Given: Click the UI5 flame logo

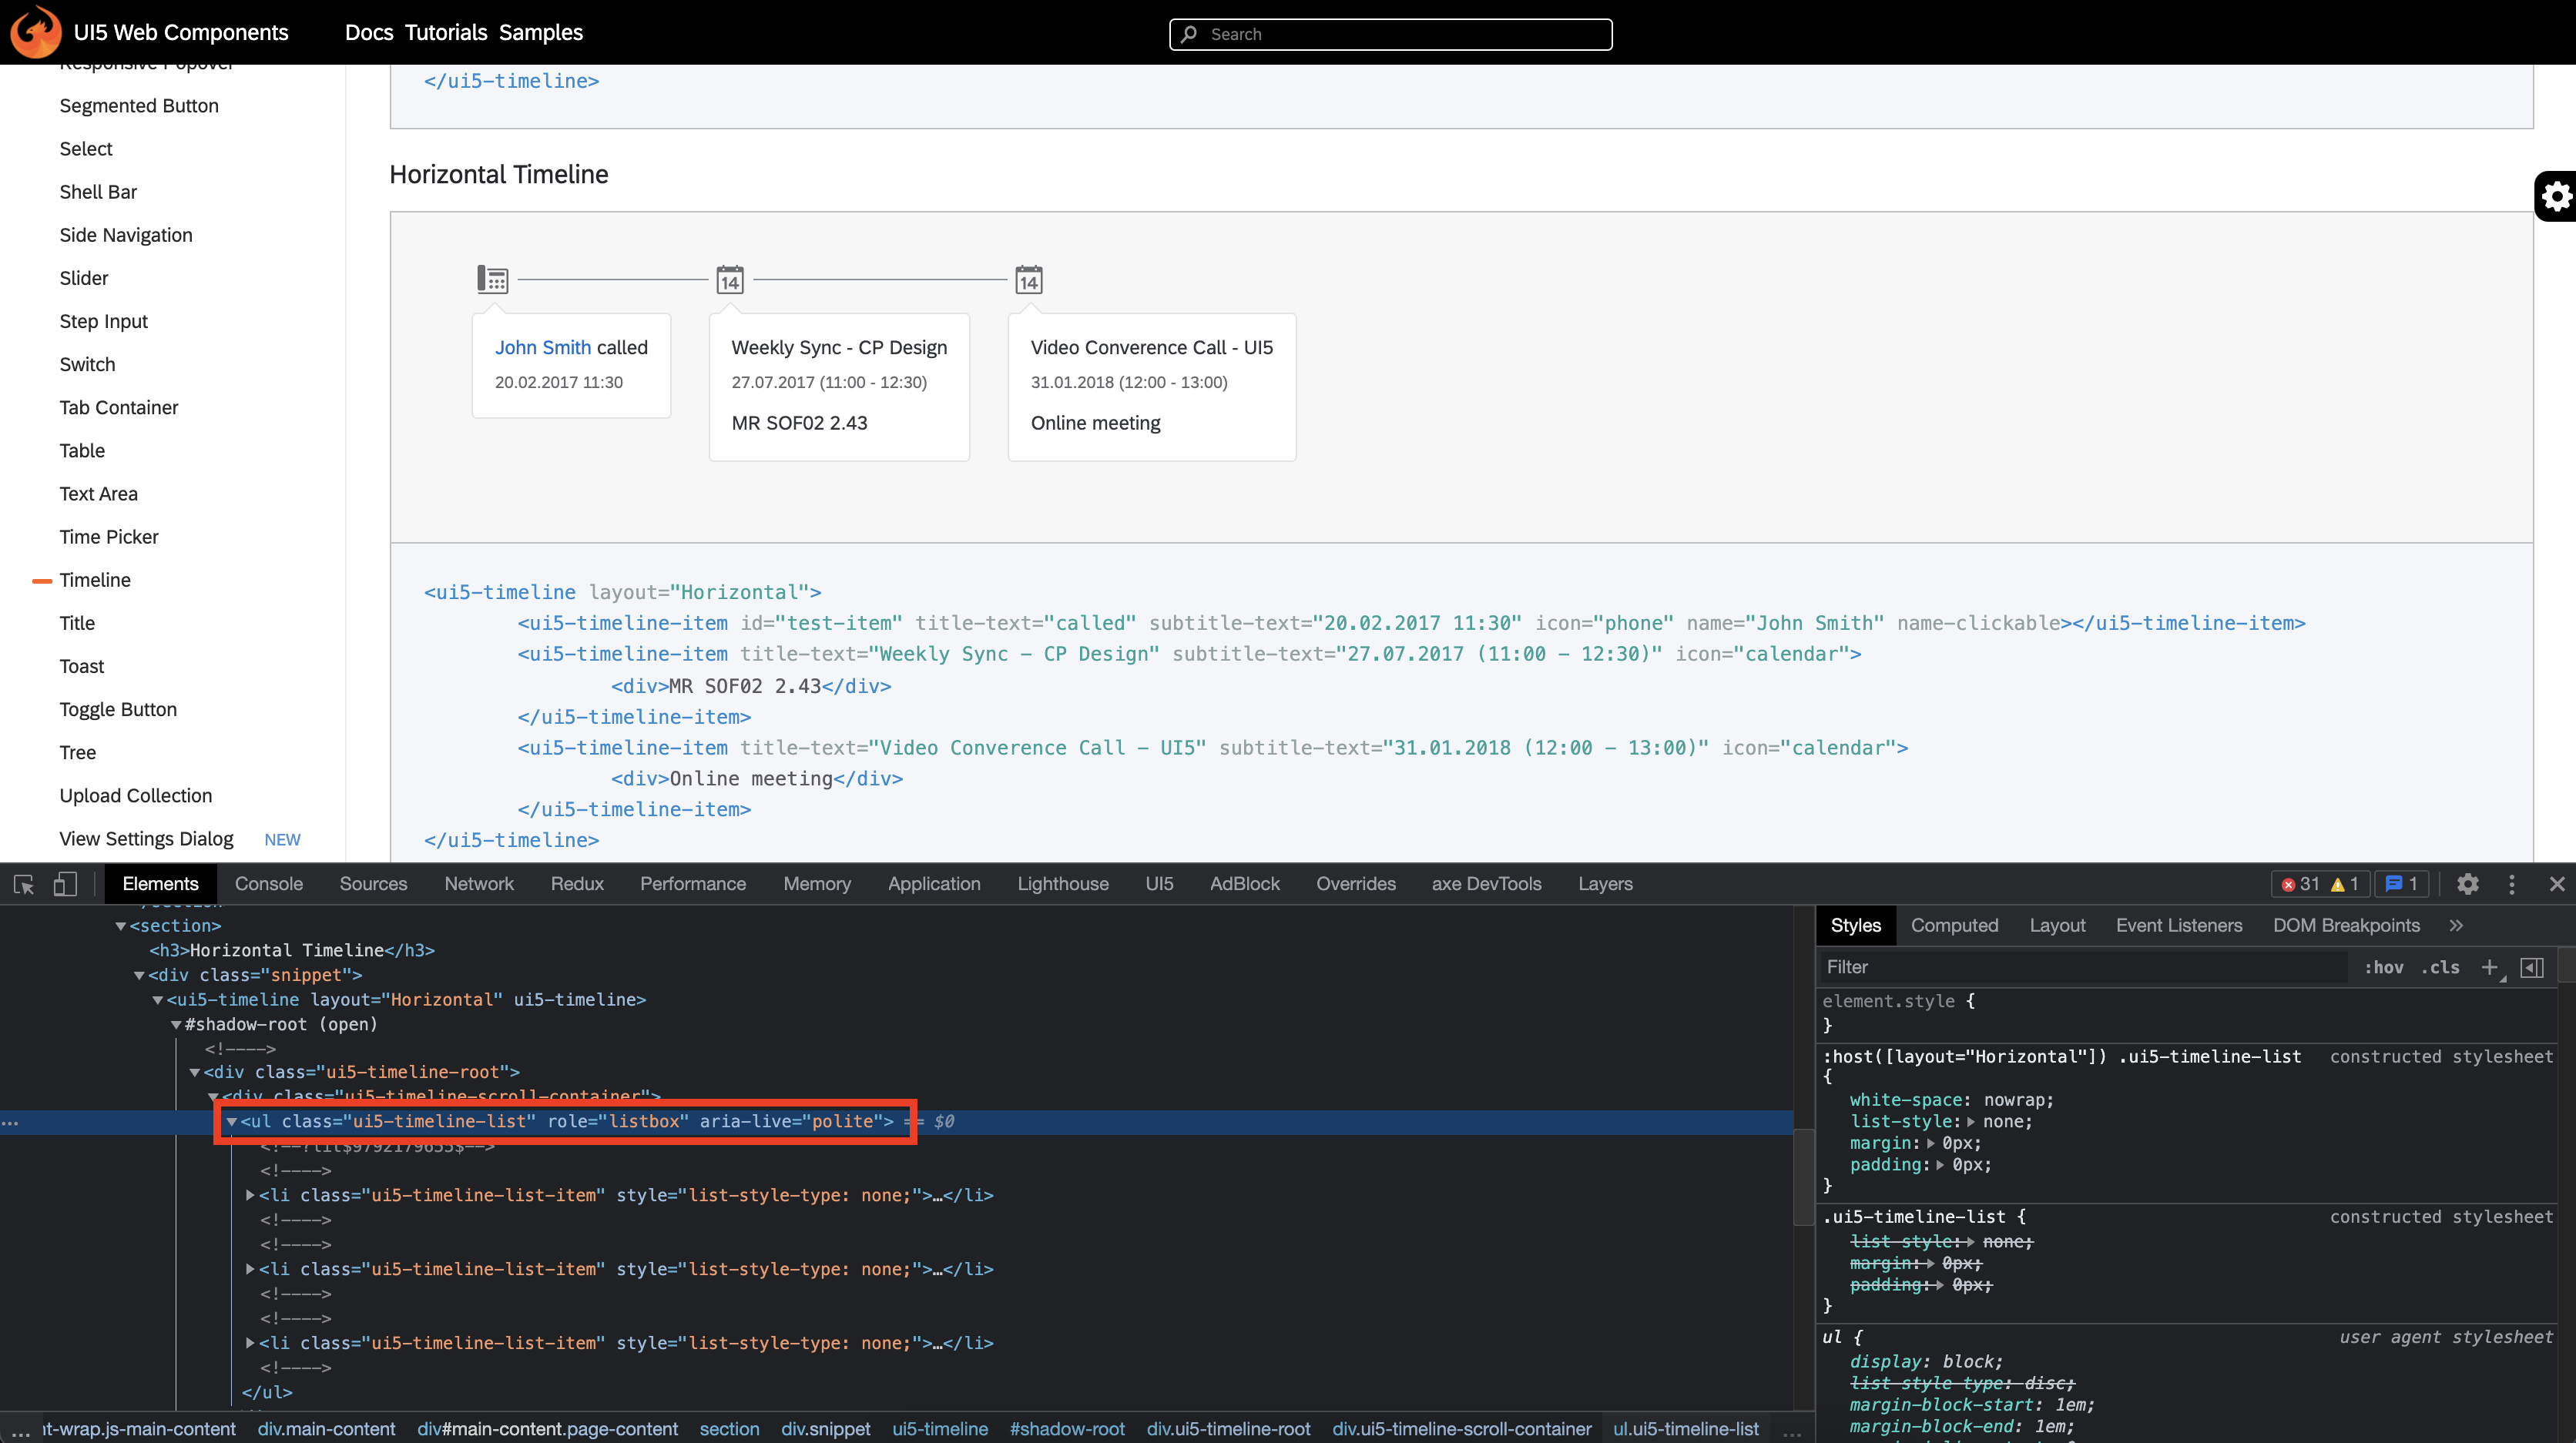Looking at the screenshot, I should tap(35, 31).
